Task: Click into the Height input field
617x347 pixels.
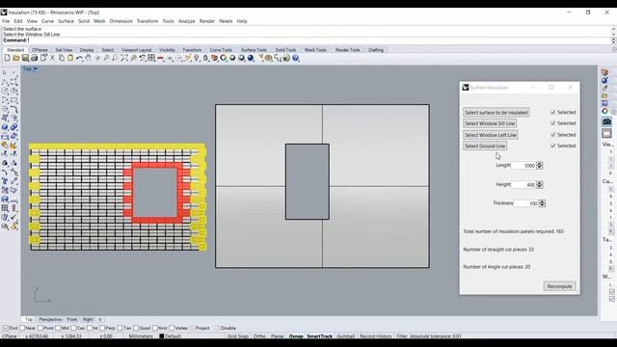Action: pos(523,184)
